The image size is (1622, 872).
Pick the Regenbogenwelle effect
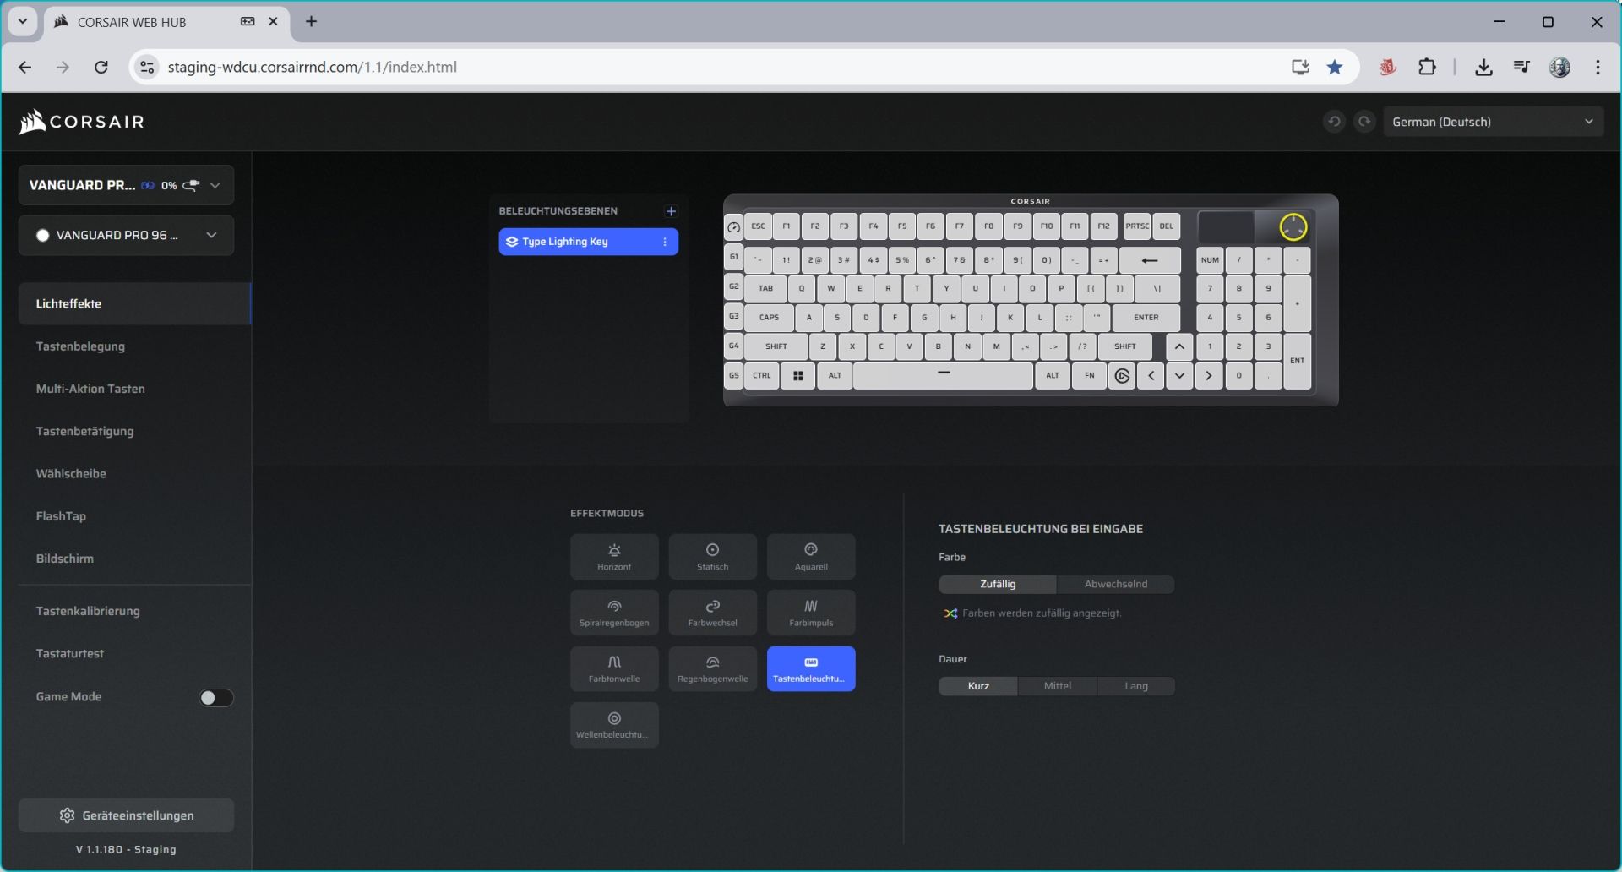(712, 668)
